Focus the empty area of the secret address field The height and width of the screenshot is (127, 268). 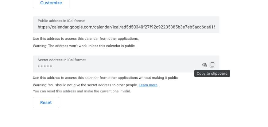pos(123,65)
